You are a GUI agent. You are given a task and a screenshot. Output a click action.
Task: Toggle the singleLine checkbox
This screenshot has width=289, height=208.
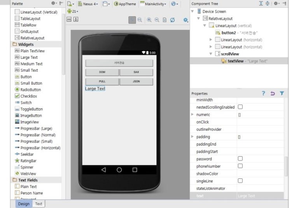(240, 181)
